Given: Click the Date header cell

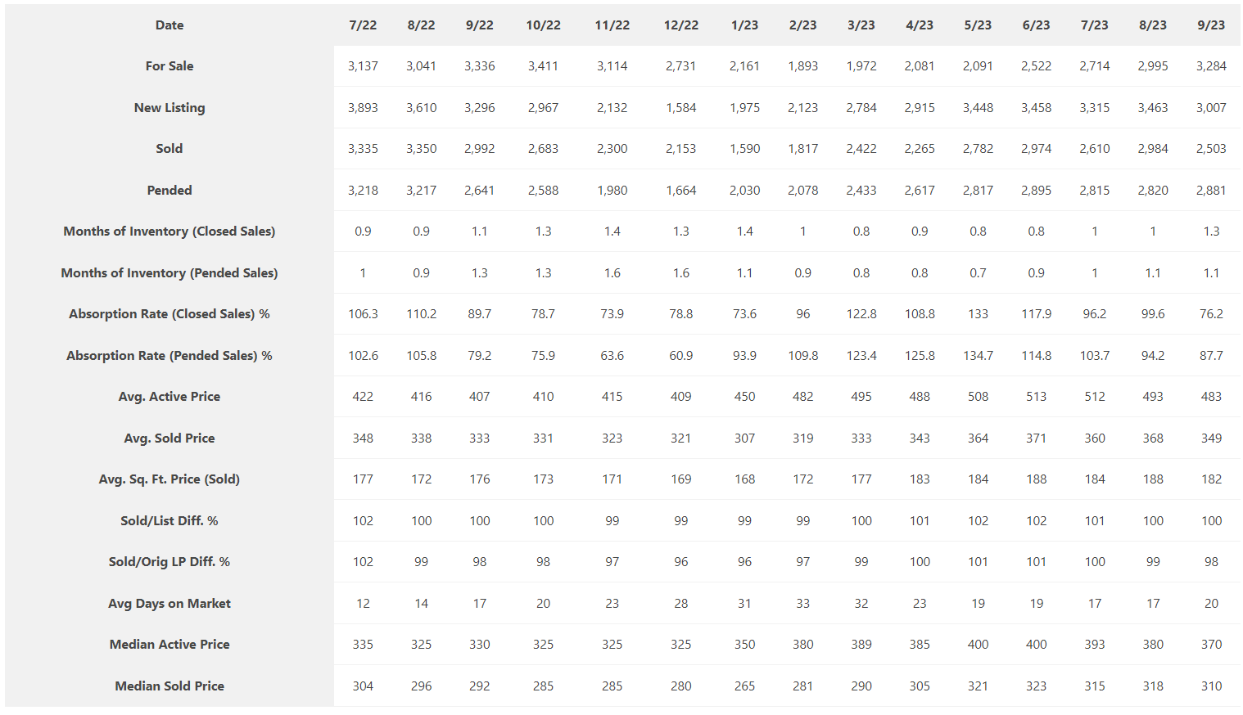Looking at the screenshot, I should pos(169,25).
